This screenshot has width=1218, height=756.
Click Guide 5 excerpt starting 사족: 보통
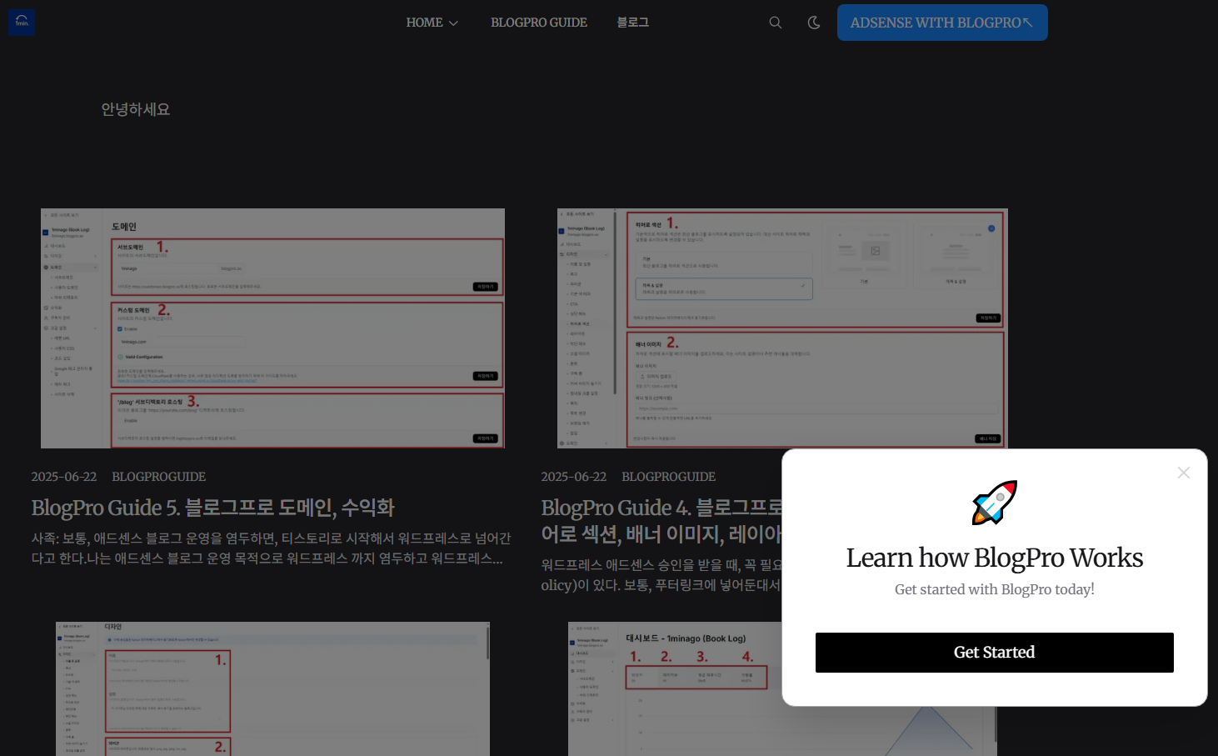click(271, 548)
